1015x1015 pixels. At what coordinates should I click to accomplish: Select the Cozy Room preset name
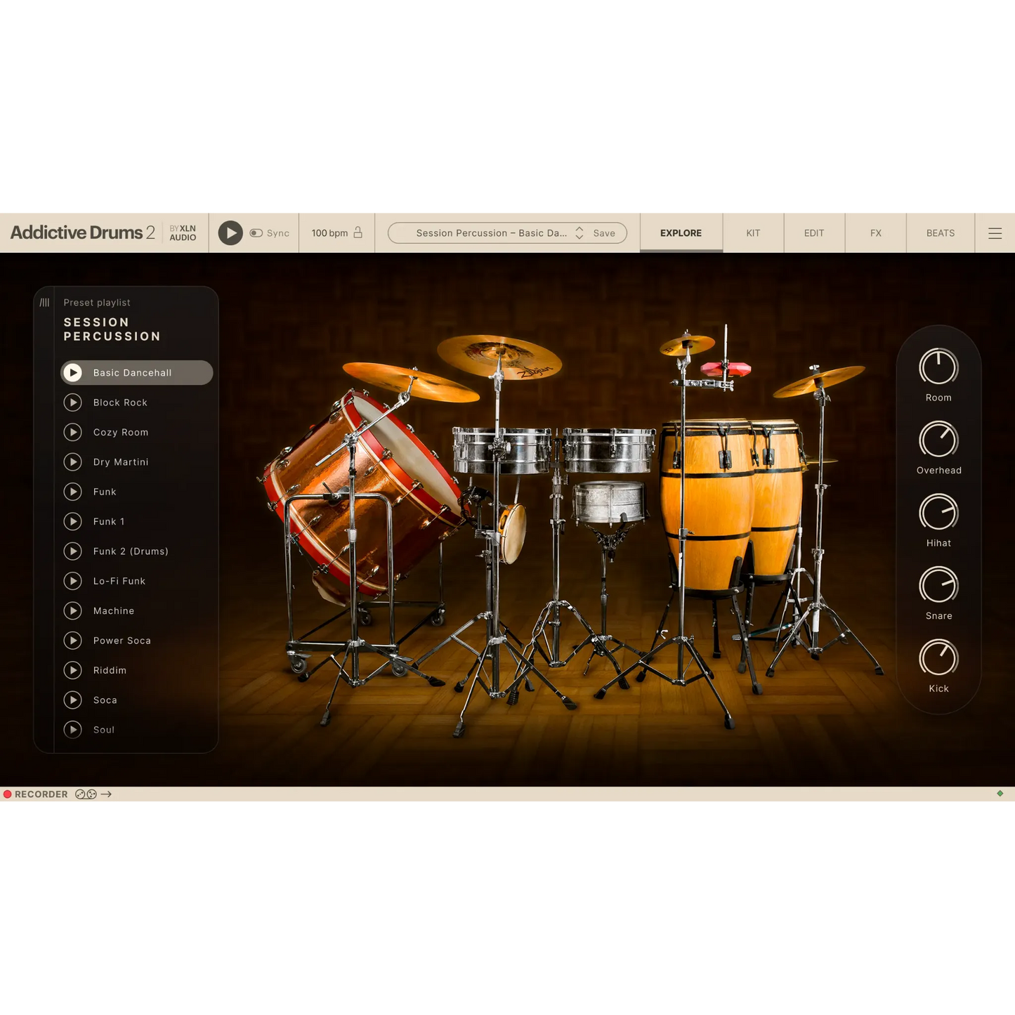click(121, 432)
